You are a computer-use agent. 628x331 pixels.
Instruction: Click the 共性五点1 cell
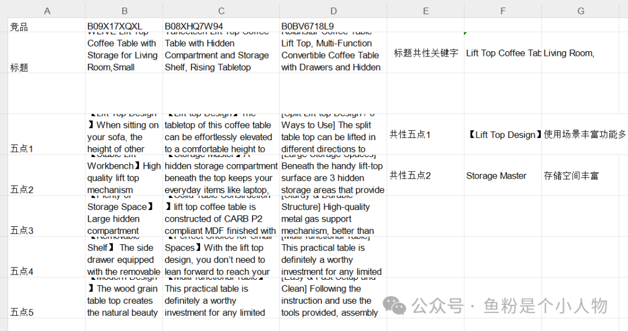pos(426,134)
